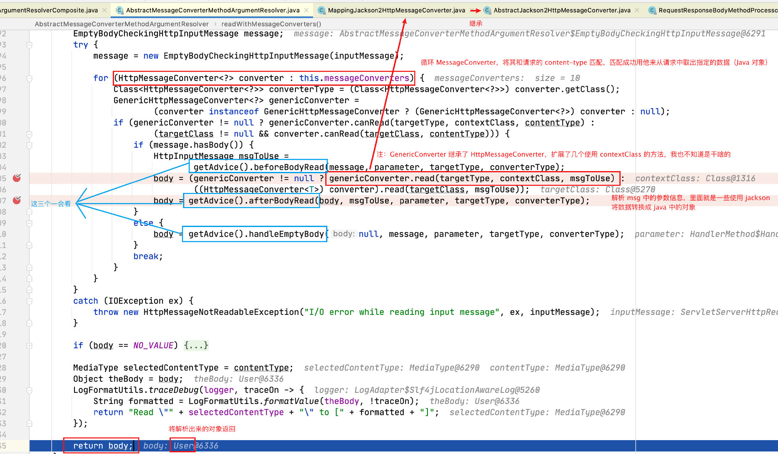The image size is (778, 454).
Task: Toggle breakpoint on afterBodyRead line
Action: point(17,201)
